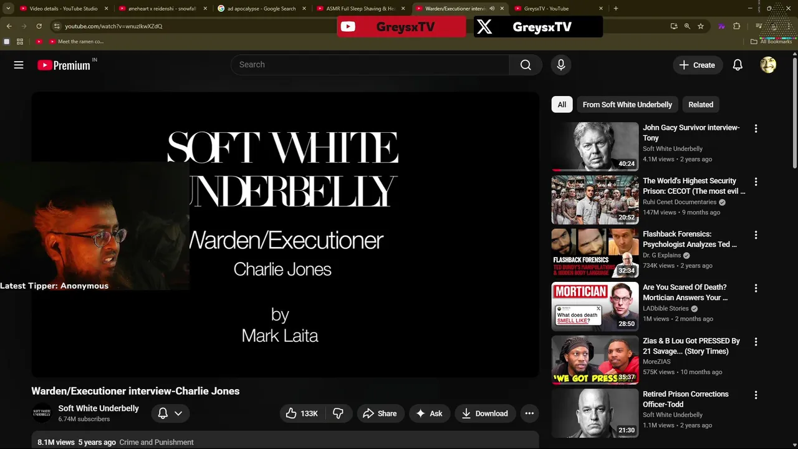The height and width of the screenshot is (449, 798).
Task: Click the main video player area
Action: [x=285, y=234]
